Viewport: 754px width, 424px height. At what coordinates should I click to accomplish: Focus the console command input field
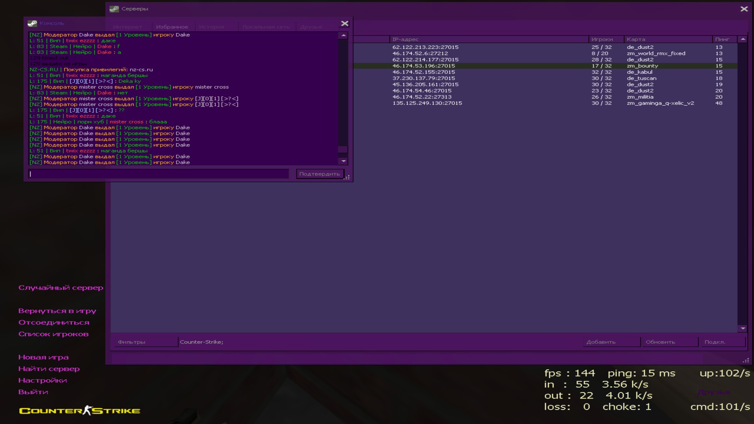point(158,174)
